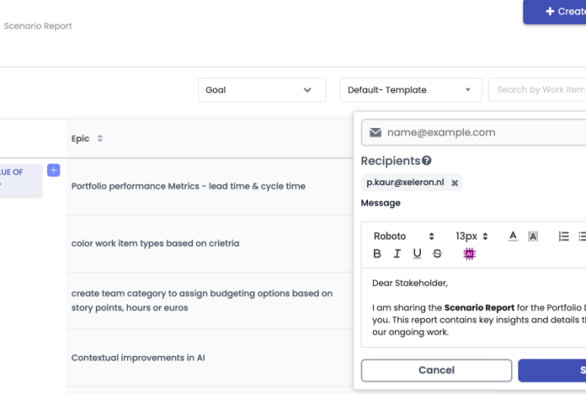Click the Search by Work Item field
This screenshot has width=586, height=394.
coord(540,90)
